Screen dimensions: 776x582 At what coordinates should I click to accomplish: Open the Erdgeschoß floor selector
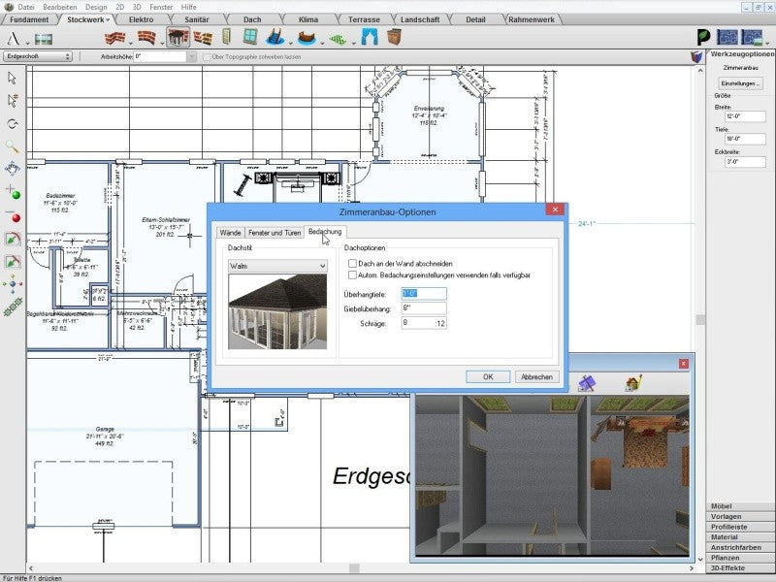[x=38, y=56]
